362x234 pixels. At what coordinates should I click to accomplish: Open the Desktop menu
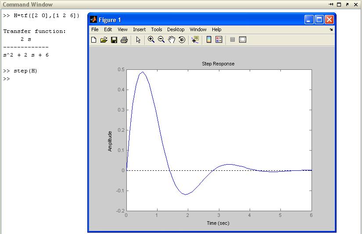176,29
